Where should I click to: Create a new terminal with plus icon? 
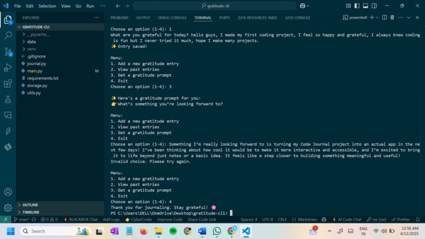(x=372, y=17)
